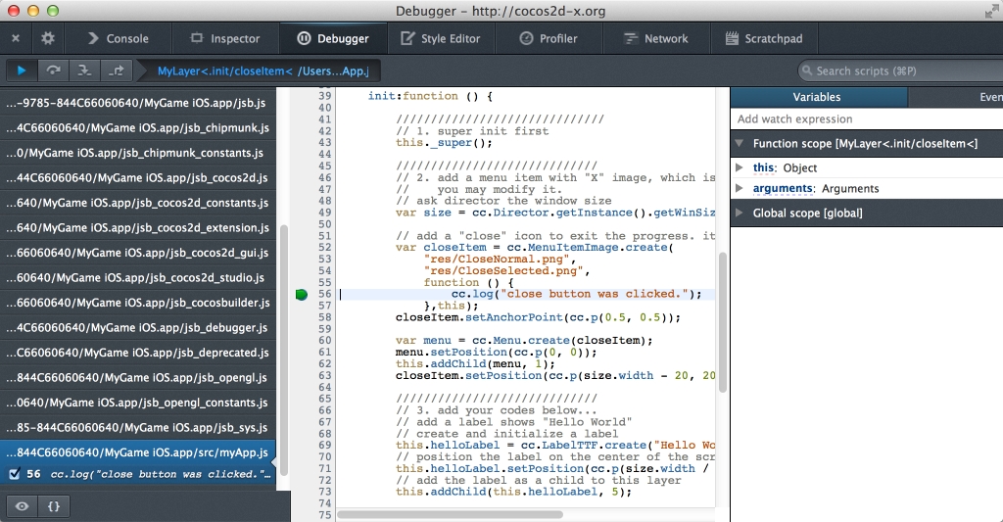Select the jsb_deprecated.js source file
Image resolution: width=1003 pixels, height=522 pixels.
[137, 352]
